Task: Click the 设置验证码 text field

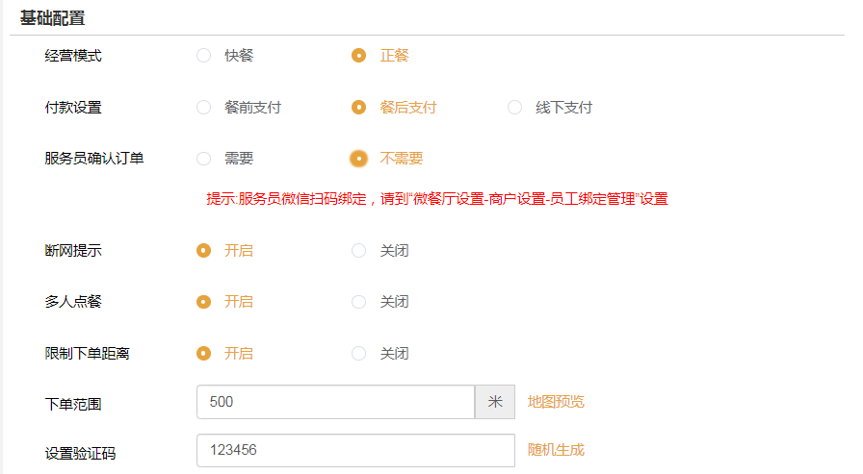Action: pyautogui.click(x=355, y=450)
